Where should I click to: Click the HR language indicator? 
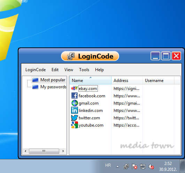click(x=108, y=165)
